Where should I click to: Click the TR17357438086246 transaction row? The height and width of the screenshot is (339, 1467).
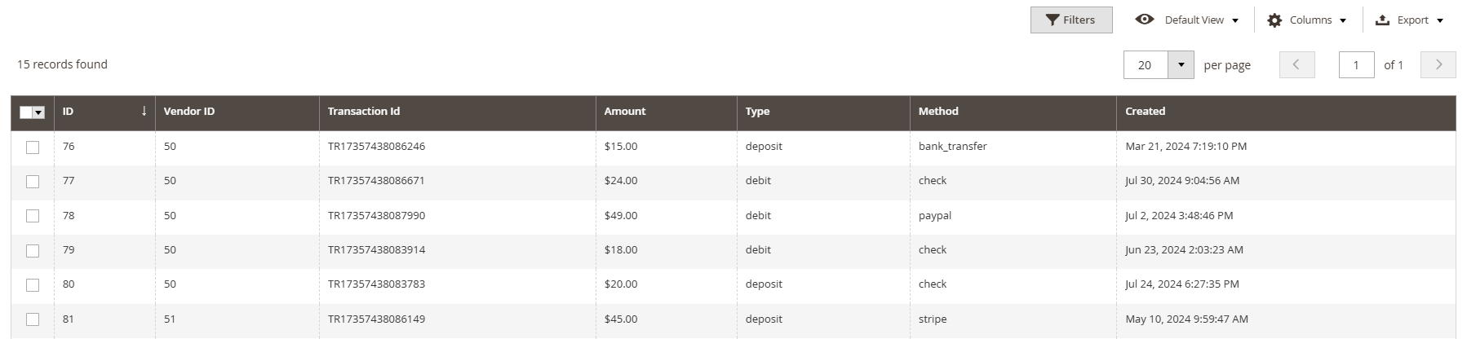[733, 147]
